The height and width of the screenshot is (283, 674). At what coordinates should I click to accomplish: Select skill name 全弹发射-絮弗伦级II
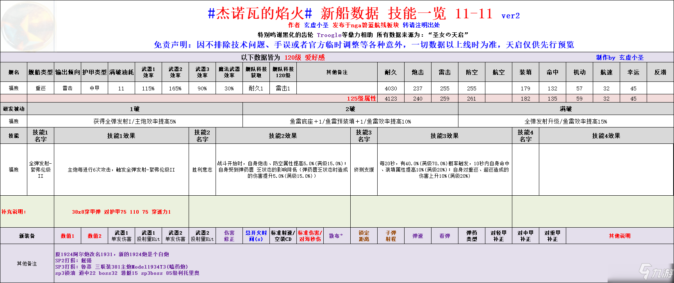(x=41, y=170)
